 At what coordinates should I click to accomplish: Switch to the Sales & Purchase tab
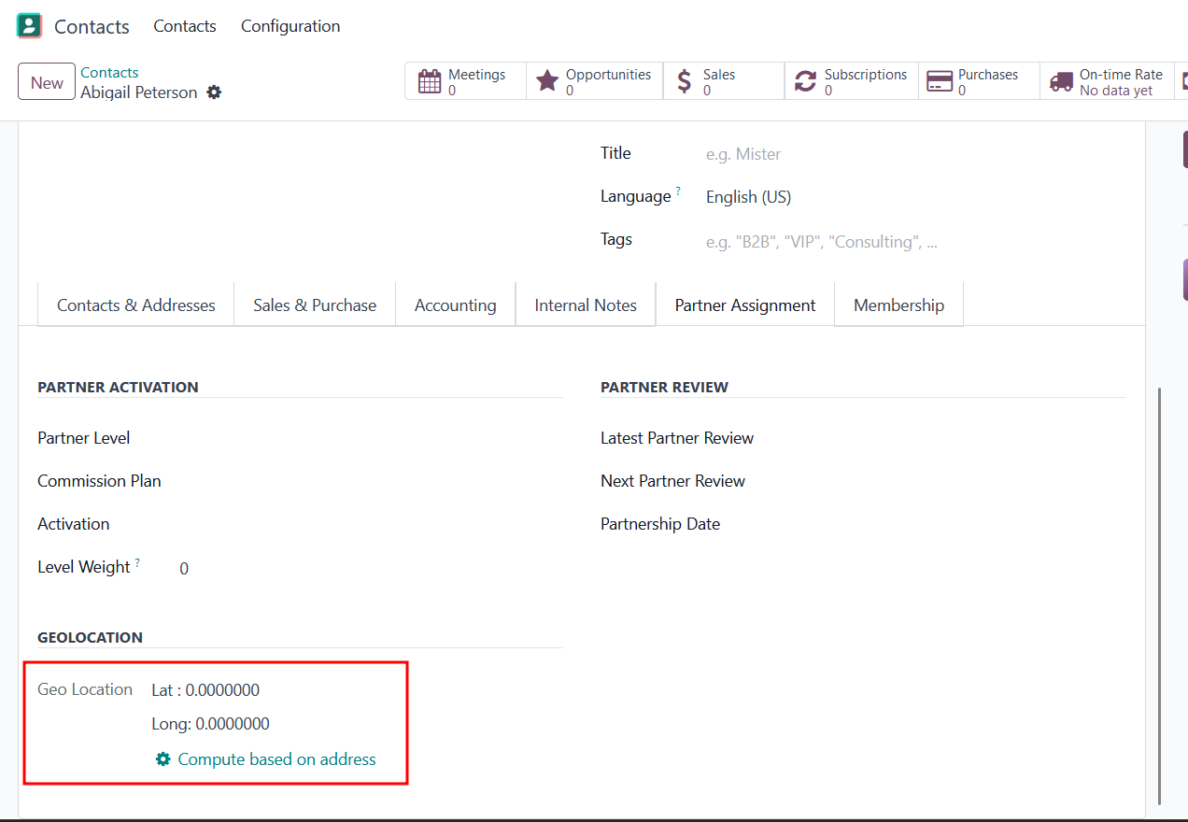(x=315, y=305)
